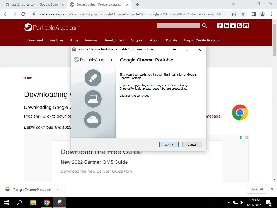The image size is (277, 208).
Task: Open the Development menu item
Action: click(x=114, y=40)
